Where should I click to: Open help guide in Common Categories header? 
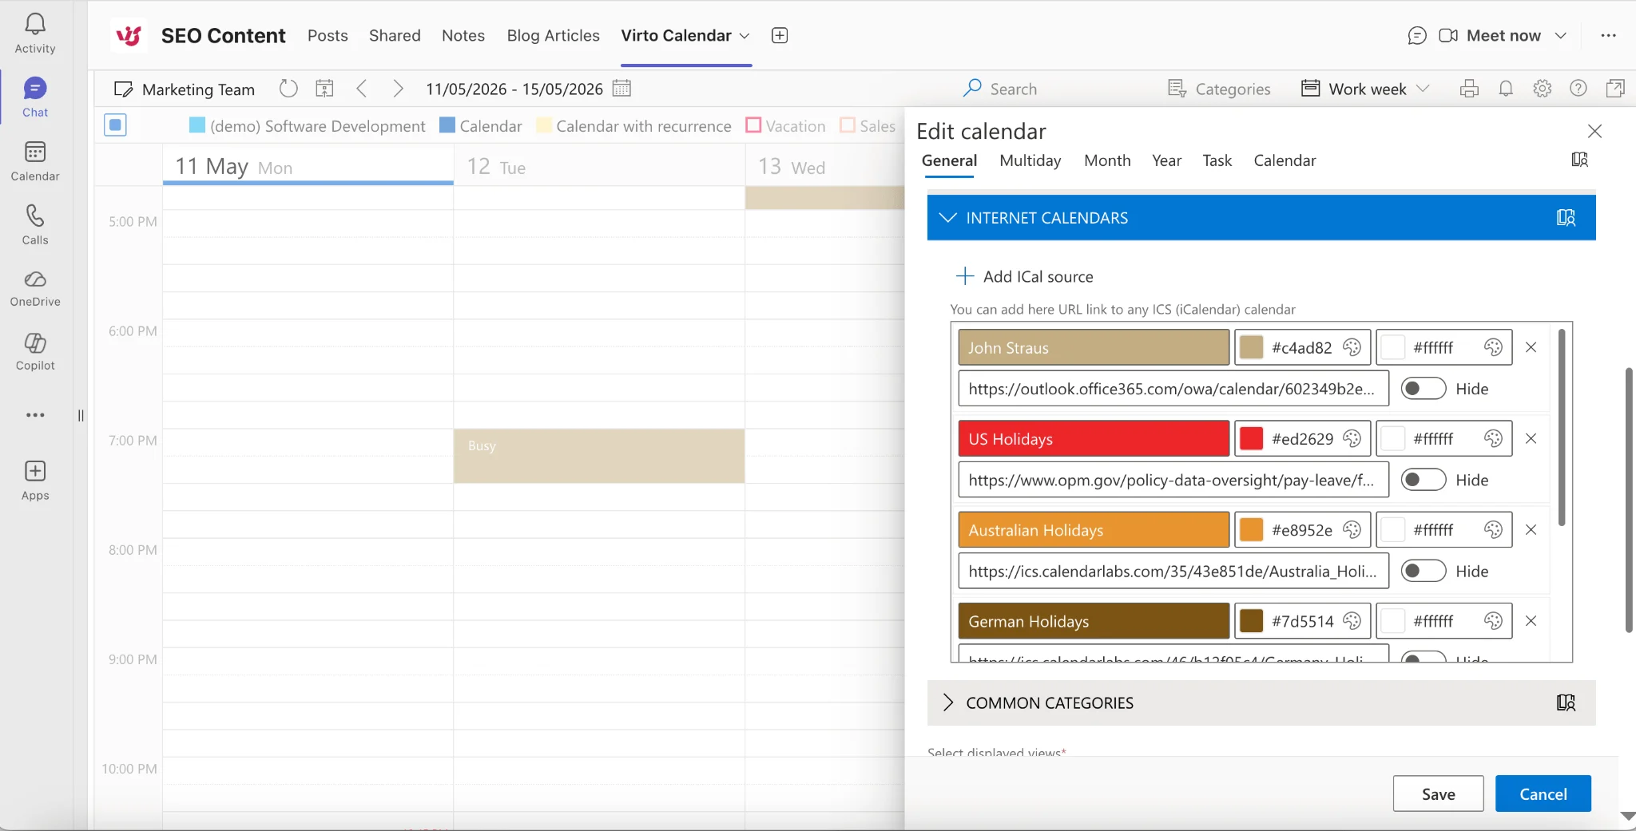click(1566, 702)
